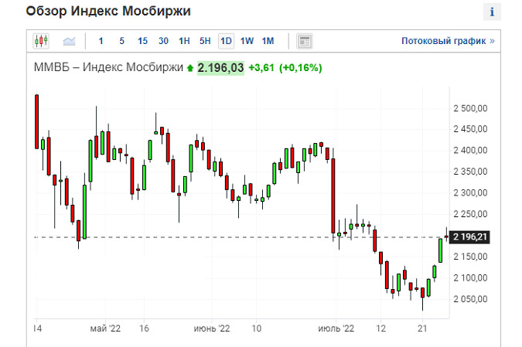The height and width of the screenshot is (347, 522).
Task: Open the chart layout table icon
Action: coord(304,41)
